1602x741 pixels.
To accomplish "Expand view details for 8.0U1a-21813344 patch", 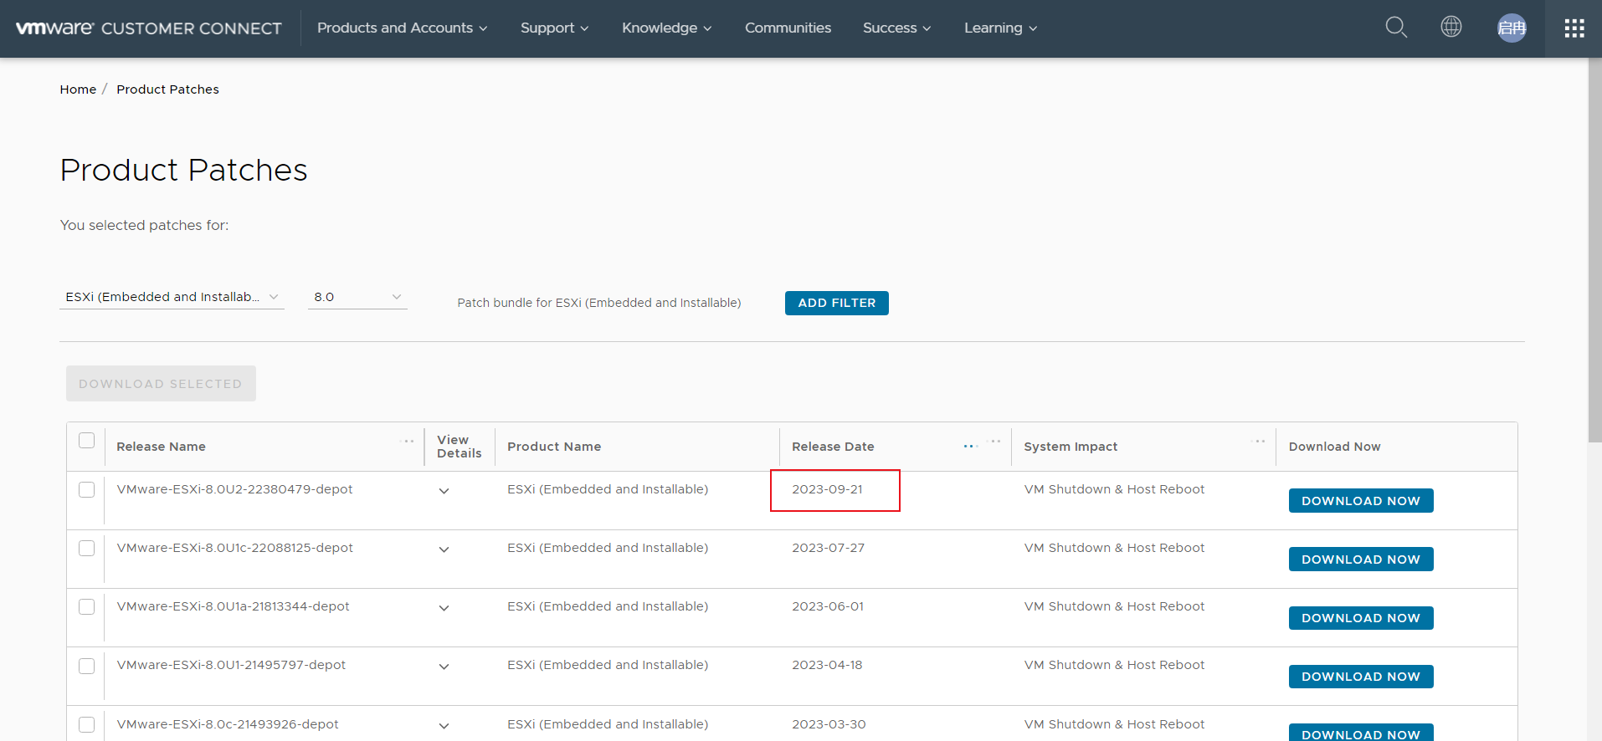I will 444,608.
